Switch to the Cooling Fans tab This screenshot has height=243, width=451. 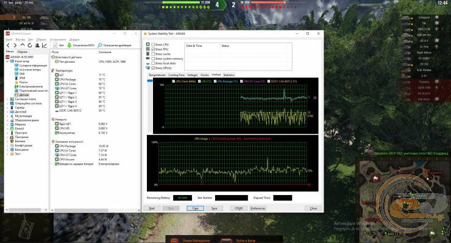tap(176, 75)
